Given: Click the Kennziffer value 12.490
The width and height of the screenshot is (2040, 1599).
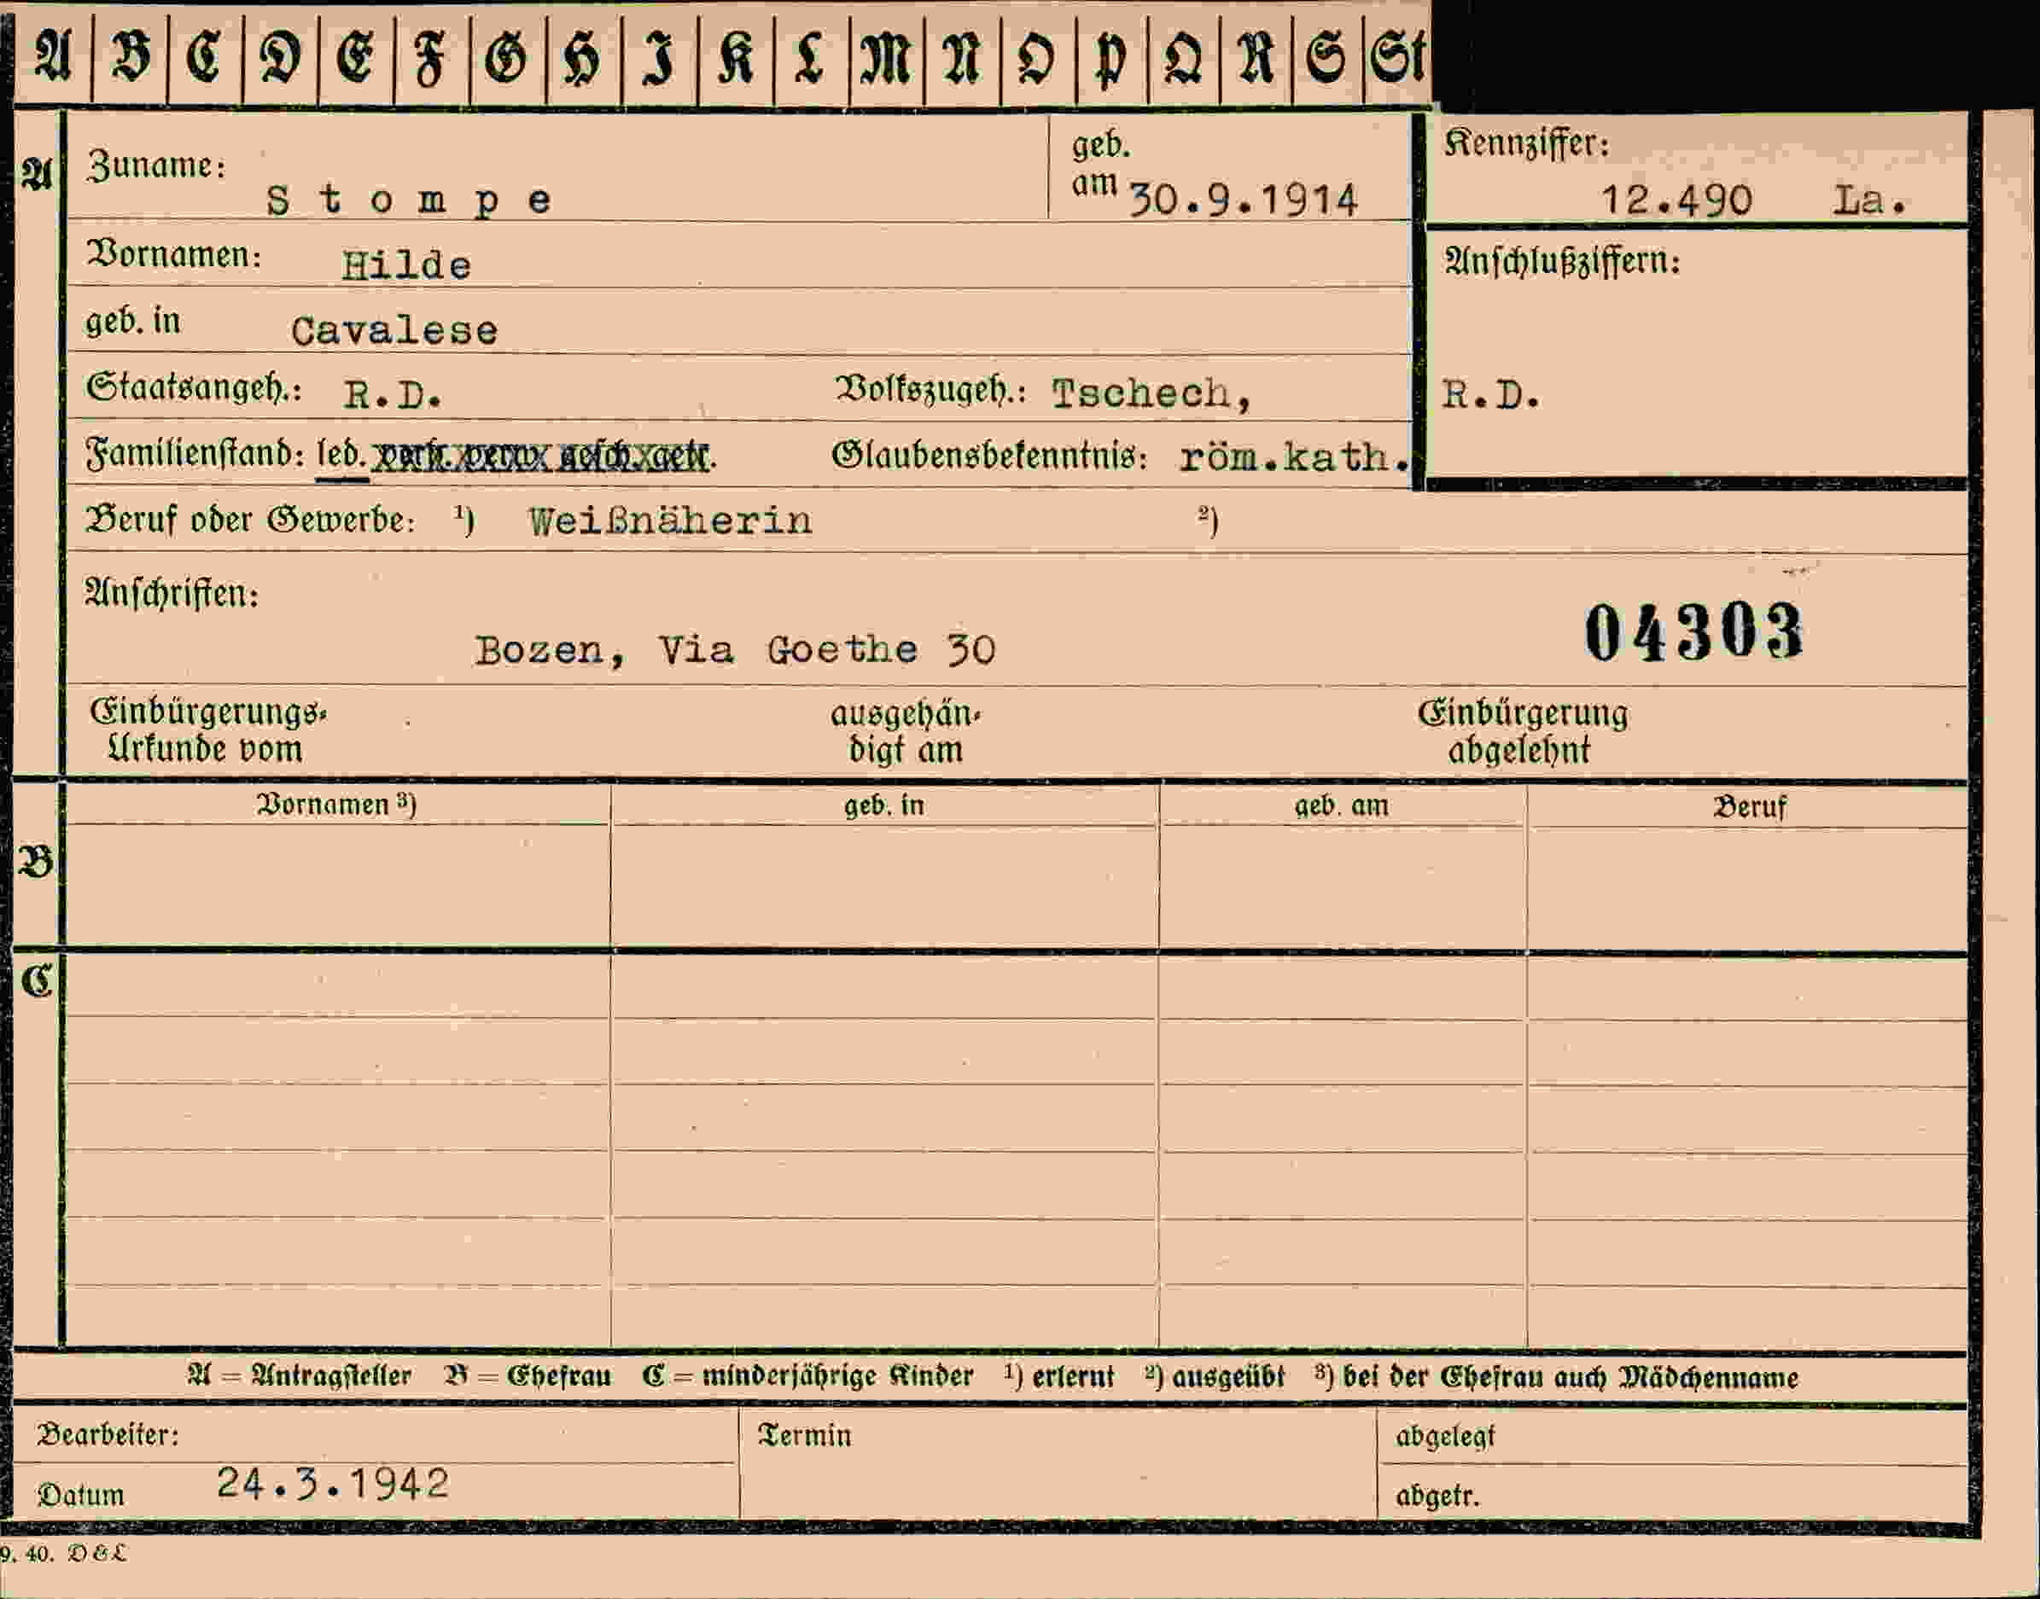Looking at the screenshot, I should (x=1676, y=200).
